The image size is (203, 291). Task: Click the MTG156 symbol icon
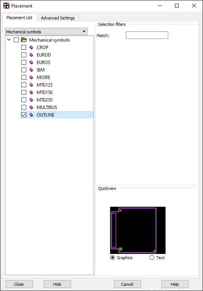click(x=31, y=93)
